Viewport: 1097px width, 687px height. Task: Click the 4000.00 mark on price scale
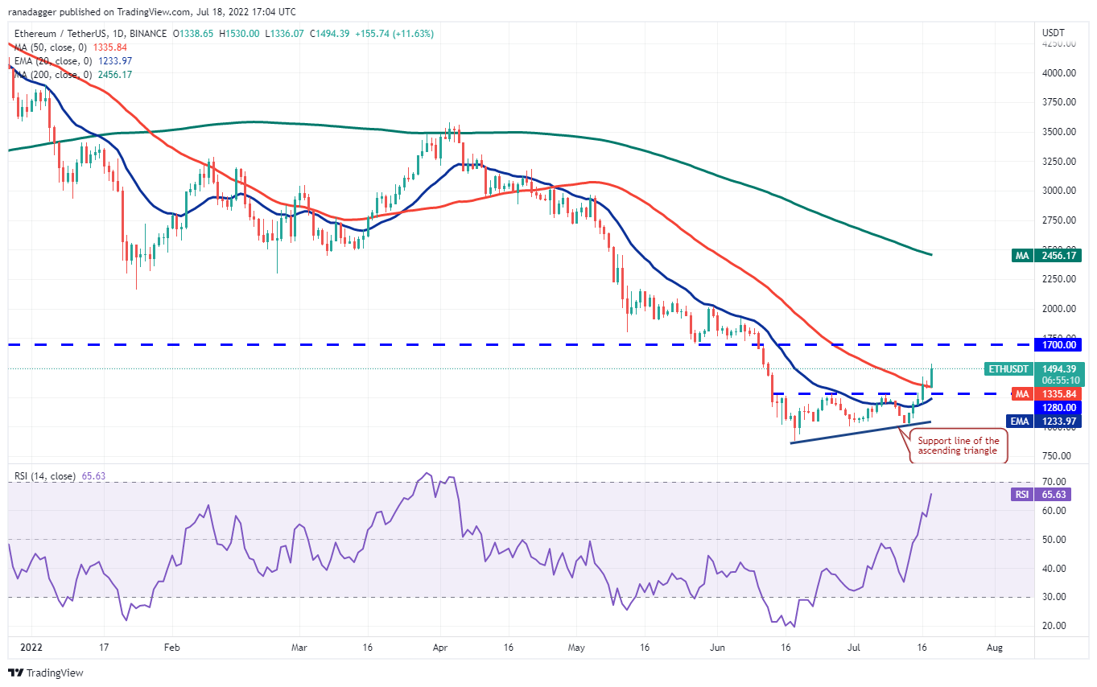pos(1059,72)
